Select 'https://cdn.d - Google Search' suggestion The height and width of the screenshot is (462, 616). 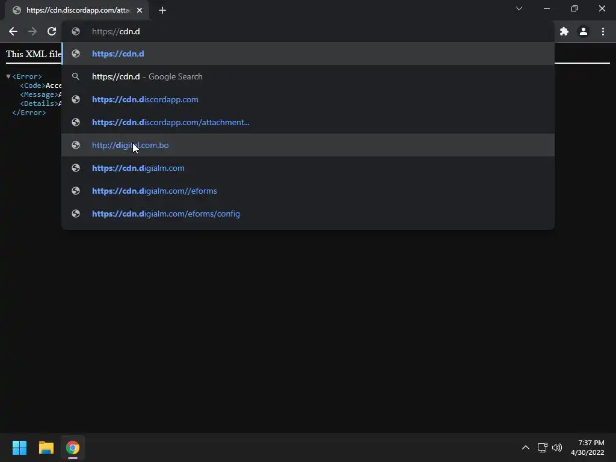point(308,76)
